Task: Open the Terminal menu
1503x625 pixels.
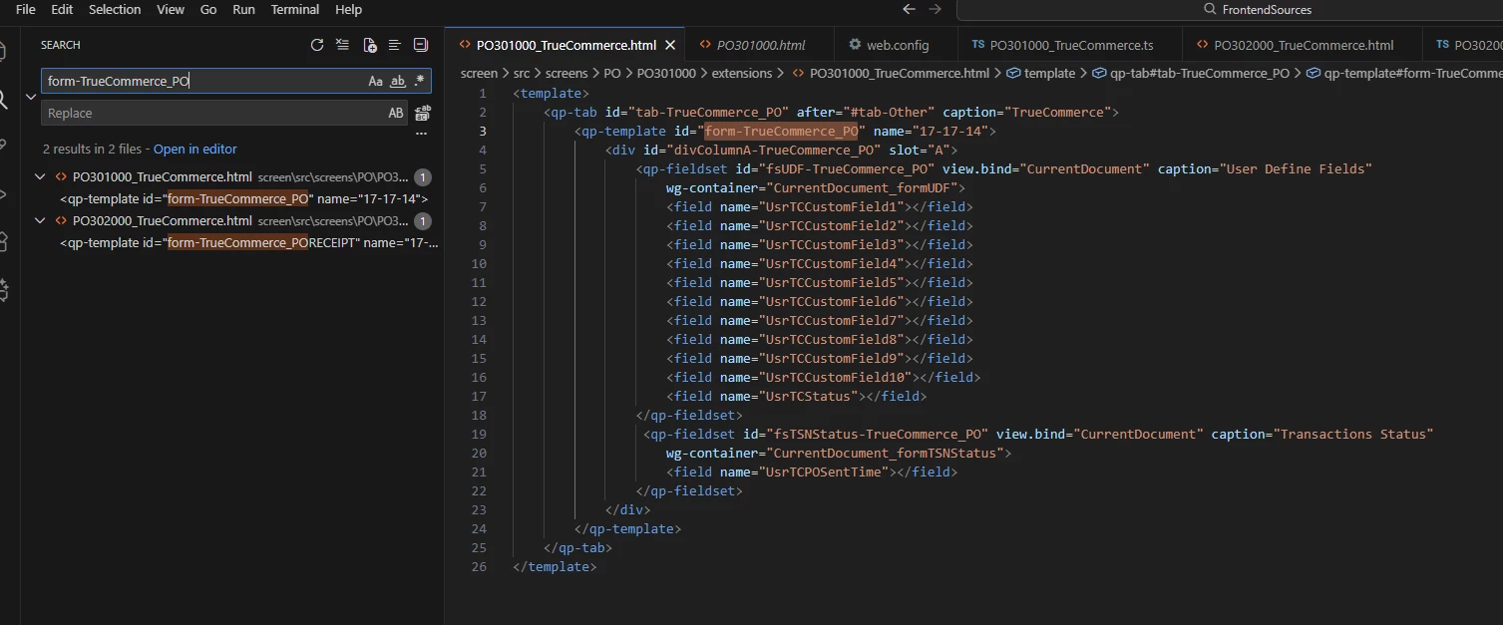Action: (295, 9)
